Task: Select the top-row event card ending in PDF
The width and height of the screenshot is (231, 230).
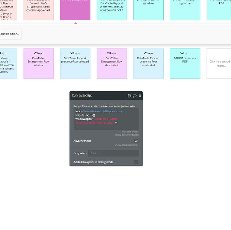Action: pyautogui.click(x=219, y=10)
